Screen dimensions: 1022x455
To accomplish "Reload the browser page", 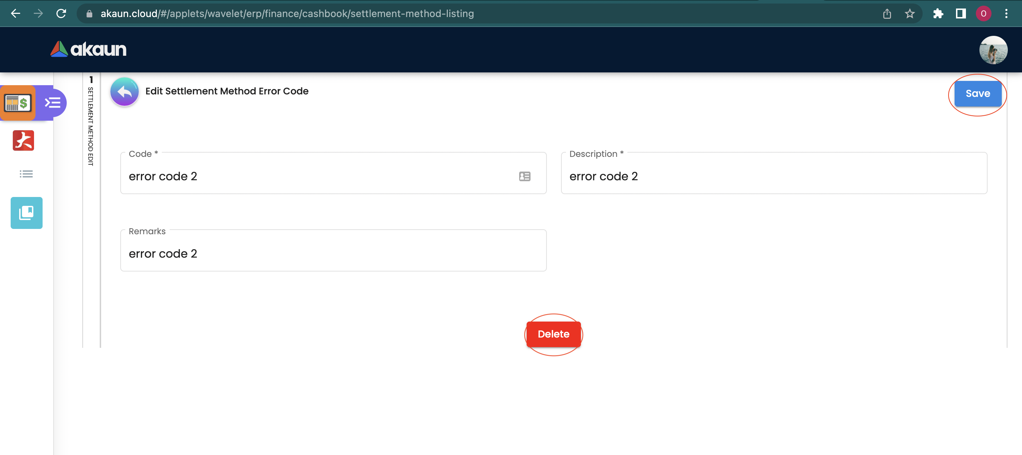I will pos(61,13).
